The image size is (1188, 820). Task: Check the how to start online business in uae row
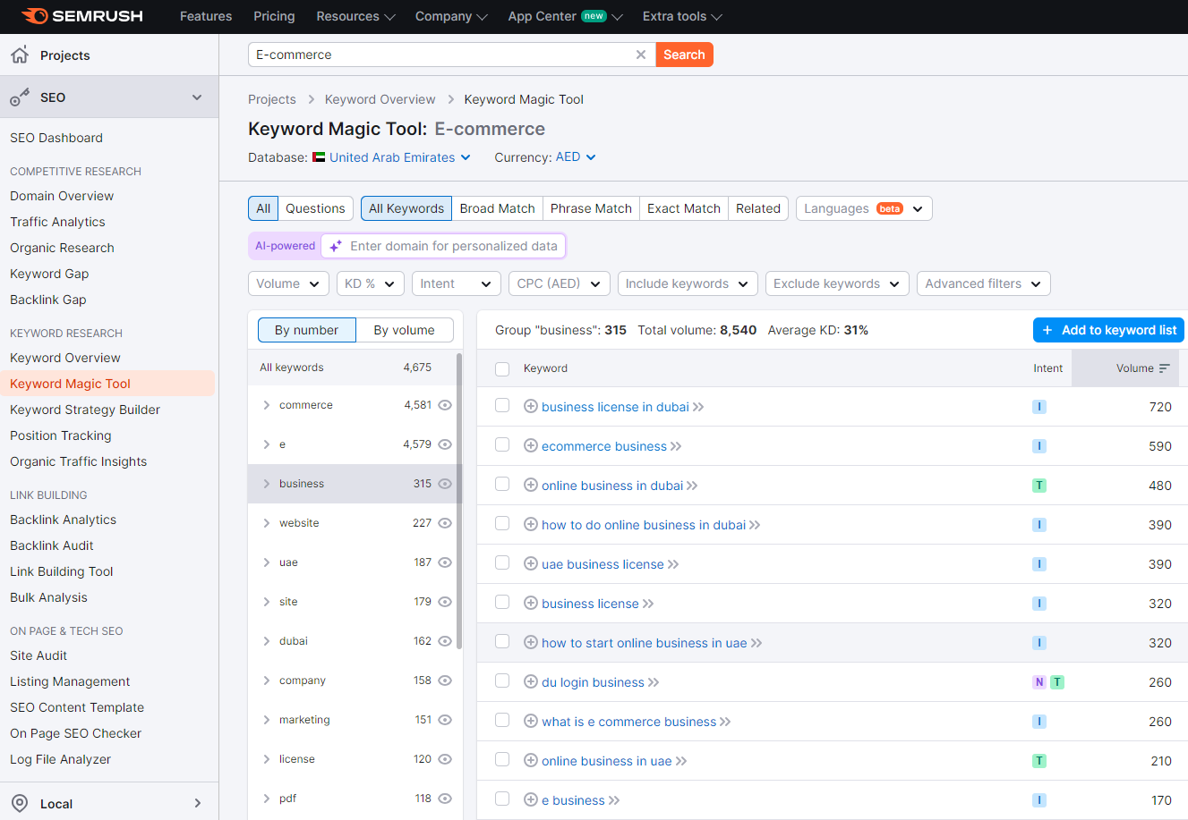(502, 642)
